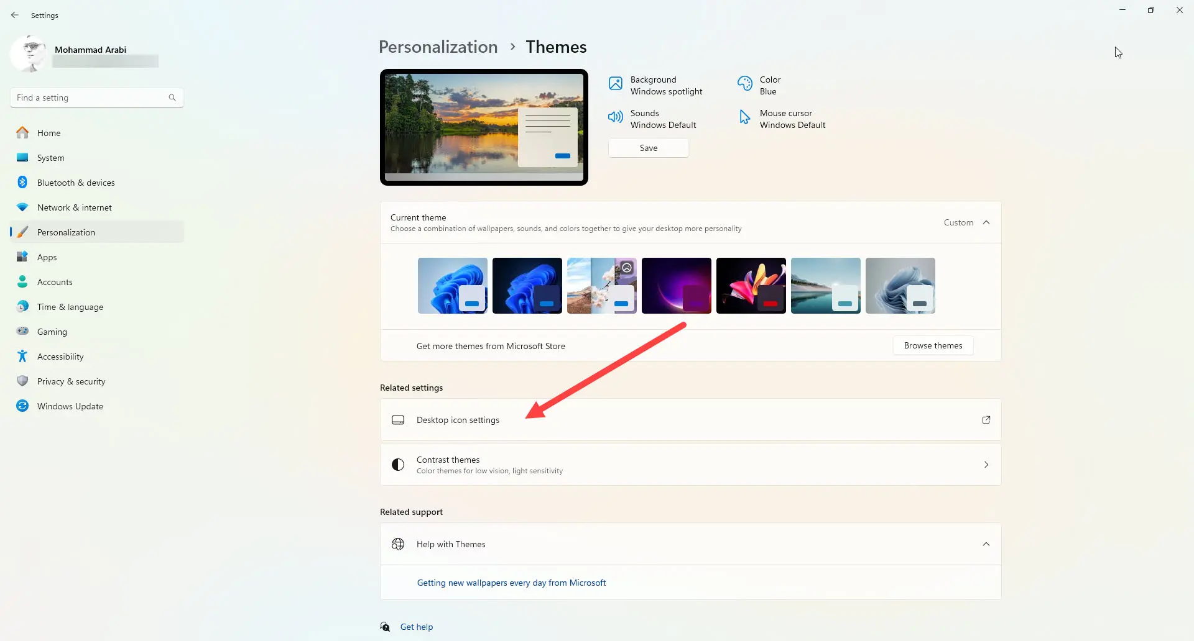Click the Network wifi icon
The height and width of the screenshot is (641, 1194).
point(22,207)
